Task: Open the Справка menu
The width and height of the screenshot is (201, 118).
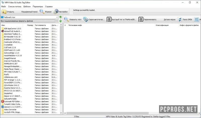Action: pos(49,7)
